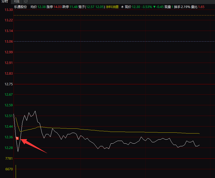Click the 6670 volume axis label
Image resolution: width=215 pixels, height=178 pixels.
[9, 169]
